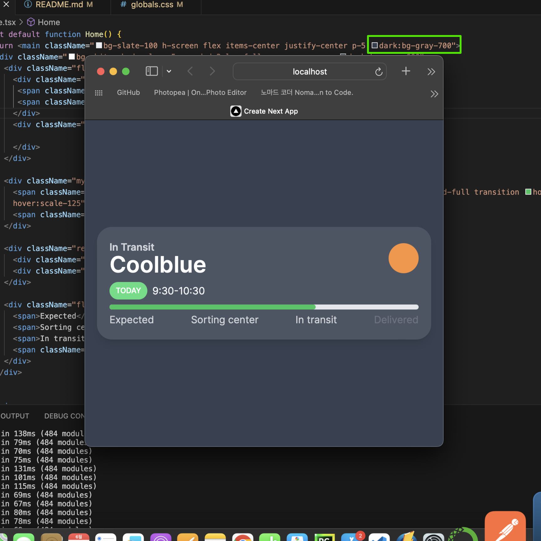Image resolution: width=541 pixels, height=541 pixels.
Task: Open Google Chrome from the dock
Action: click(x=243, y=538)
